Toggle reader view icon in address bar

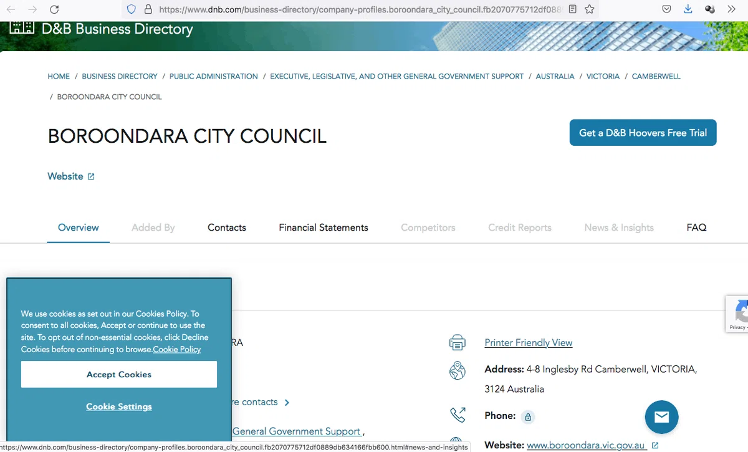tap(573, 9)
